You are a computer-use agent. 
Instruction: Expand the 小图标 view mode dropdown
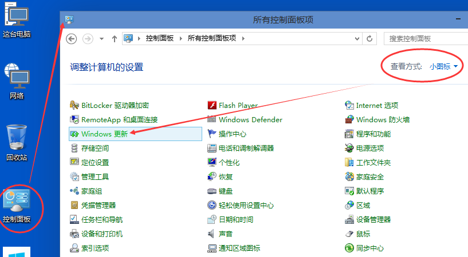click(444, 67)
